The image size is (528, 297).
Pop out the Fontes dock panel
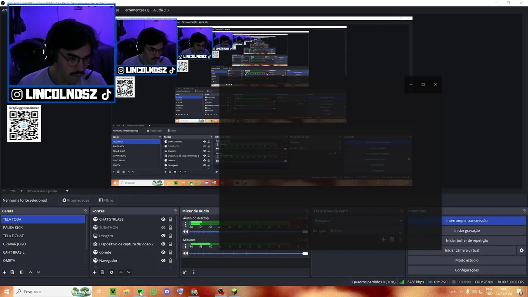click(176, 211)
